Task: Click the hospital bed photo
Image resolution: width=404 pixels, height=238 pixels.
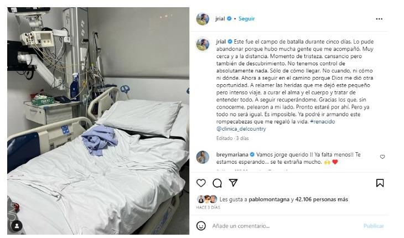Action: point(98,121)
